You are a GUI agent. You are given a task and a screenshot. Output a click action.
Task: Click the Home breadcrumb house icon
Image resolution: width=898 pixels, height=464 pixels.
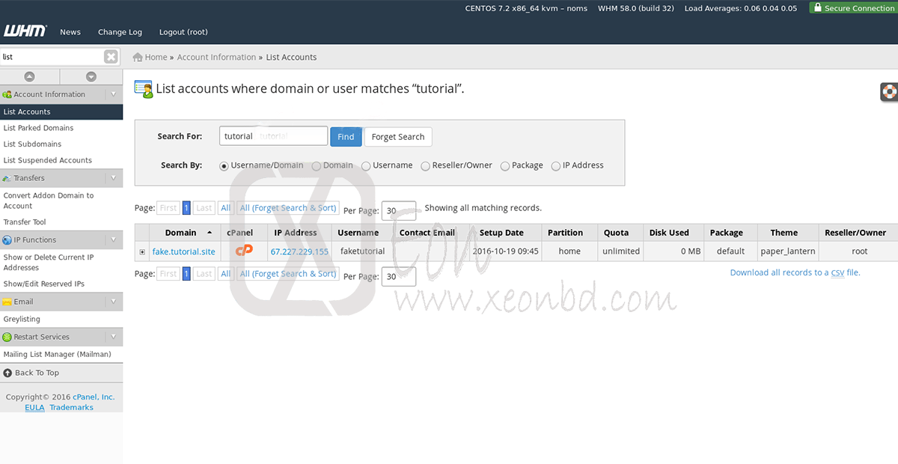pyautogui.click(x=138, y=57)
